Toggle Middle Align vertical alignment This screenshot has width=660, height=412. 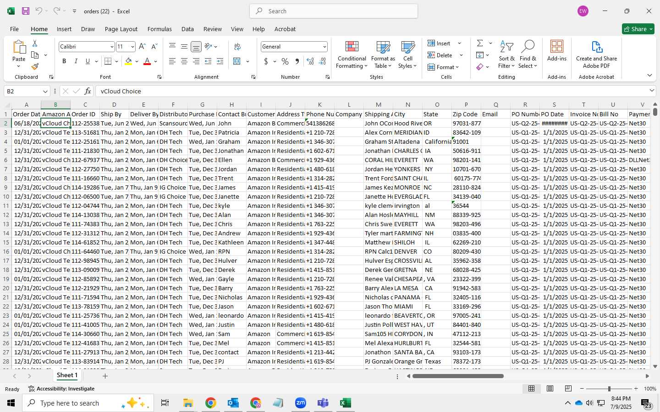[x=184, y=47]
